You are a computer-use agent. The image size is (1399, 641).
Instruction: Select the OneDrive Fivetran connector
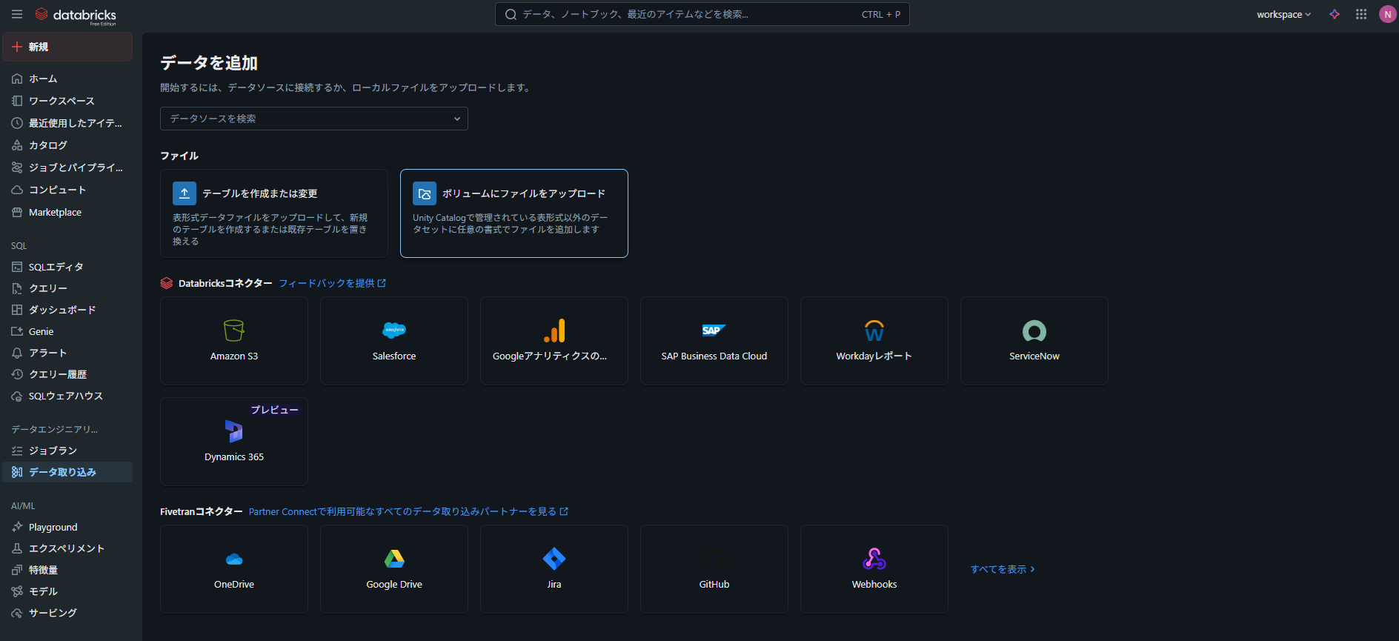234,569
